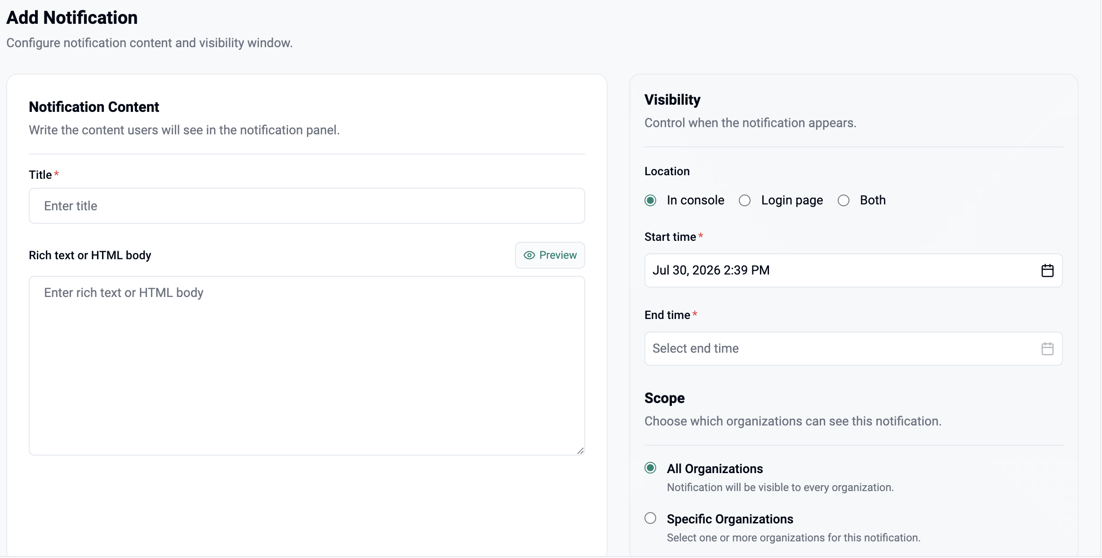Click the Scope section heading
Viewport: 1102px width, 558px height.
(x=664, y=398)
